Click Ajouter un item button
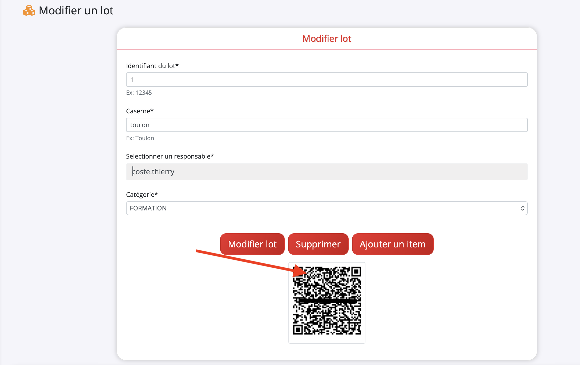 point(392,244)
